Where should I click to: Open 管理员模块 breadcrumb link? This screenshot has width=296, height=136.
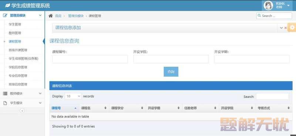tap(76, 16)
